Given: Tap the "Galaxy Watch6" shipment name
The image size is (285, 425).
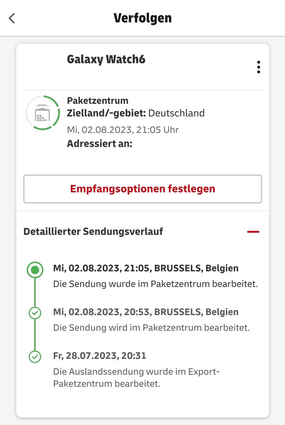Looking at the screenshot, I should [x=106, y=59].
